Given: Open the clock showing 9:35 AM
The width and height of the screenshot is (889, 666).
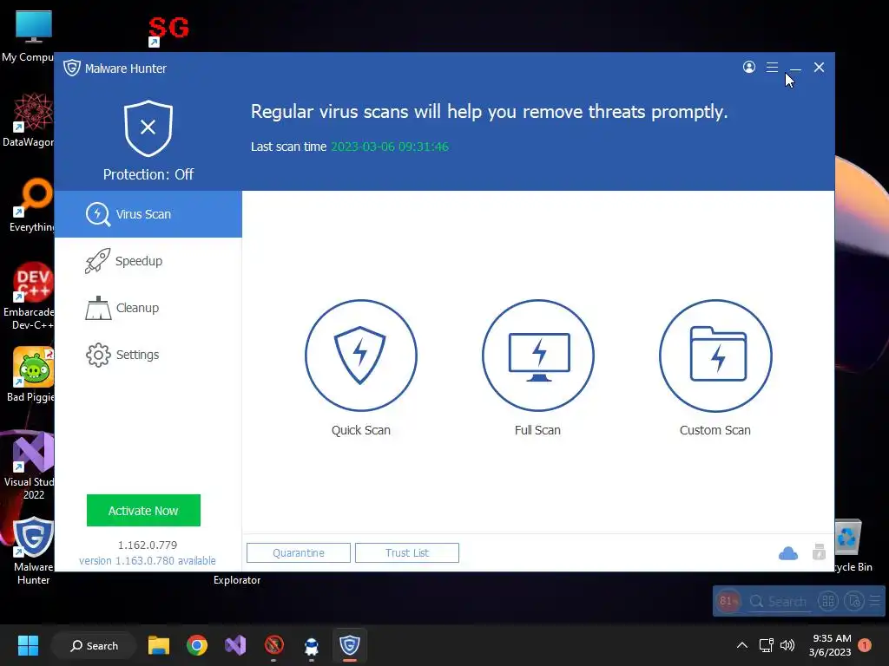Looking at the screenshot, I should (830, 645).
